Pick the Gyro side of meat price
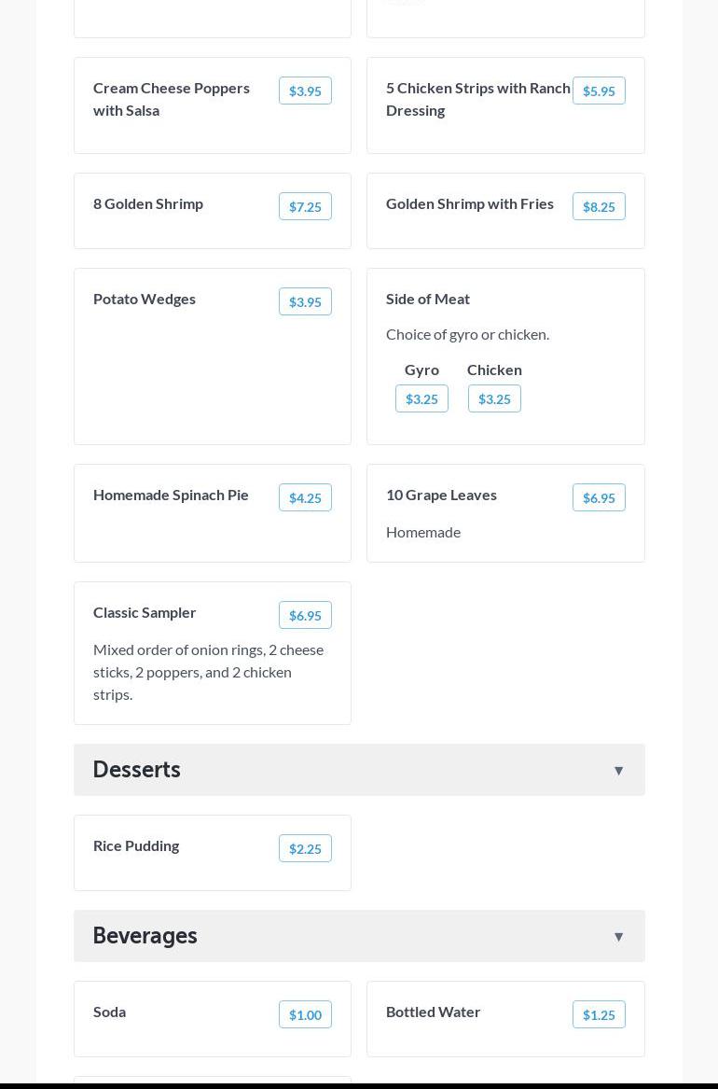This screenshot has height=1089, width=718. click(x=421, y=398)
